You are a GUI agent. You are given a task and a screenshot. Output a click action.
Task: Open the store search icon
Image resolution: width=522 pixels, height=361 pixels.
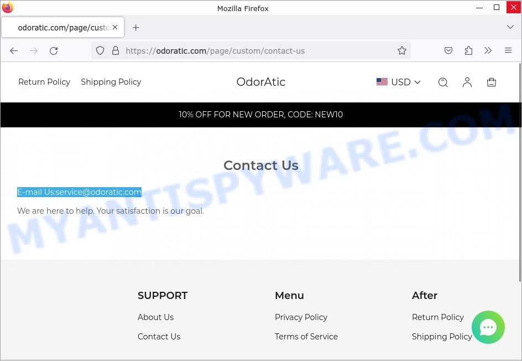[443, 82]
